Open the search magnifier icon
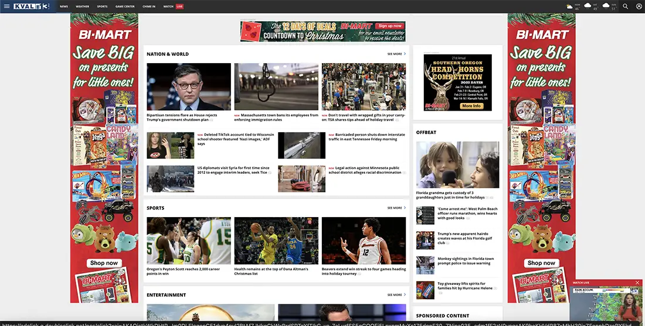This screenshot has width=645, height=326. (x=625, y=6)
